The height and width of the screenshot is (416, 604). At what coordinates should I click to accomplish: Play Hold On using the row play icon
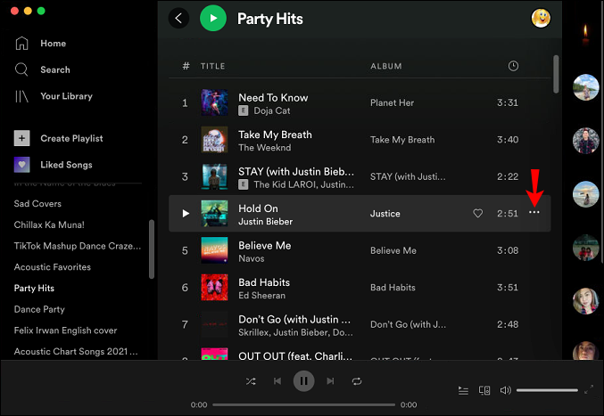coord(186,214)
